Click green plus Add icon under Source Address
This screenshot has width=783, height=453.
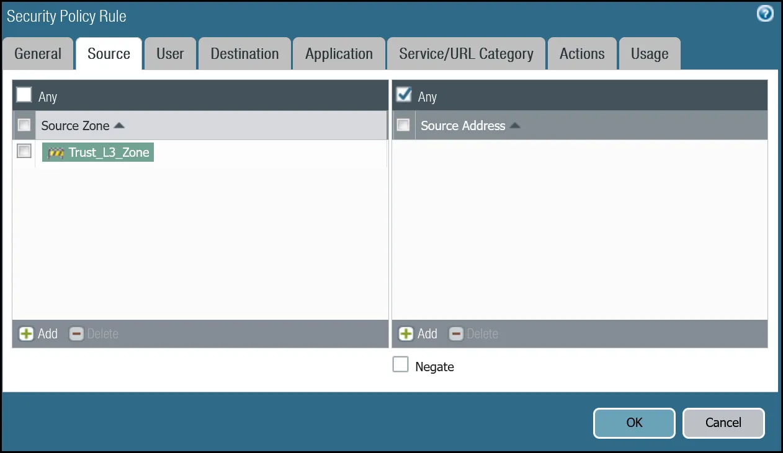[406, 334]
